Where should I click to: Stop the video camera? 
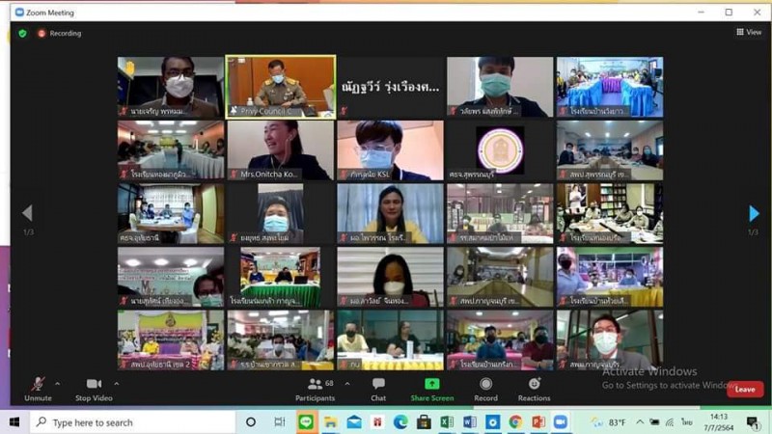tap(94, 384)
